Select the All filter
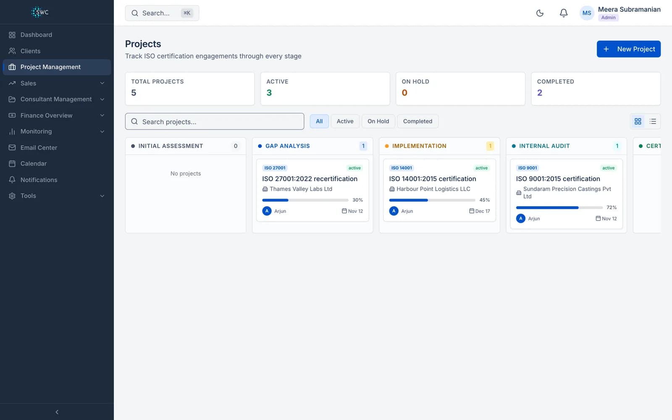 319,121
